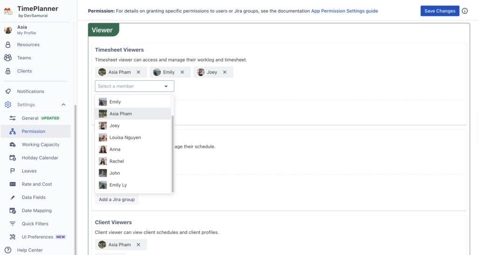Remove Joey from Timesheet Viewers
Image resolution: width=479 pixels, height=255 pixels.
[225, 72]
